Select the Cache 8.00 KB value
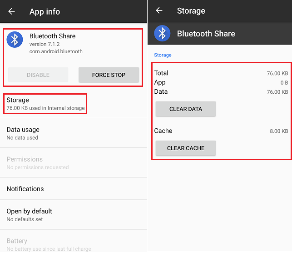The image size is (292, 253). coord(279,131)
